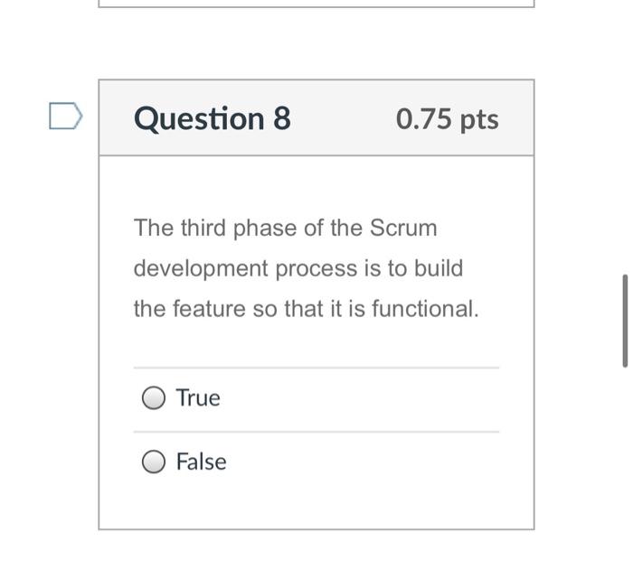Click the number 8 in the question title
Image resolution: width=633 pixels, height=579 pixels.
[x=280, y=119]
